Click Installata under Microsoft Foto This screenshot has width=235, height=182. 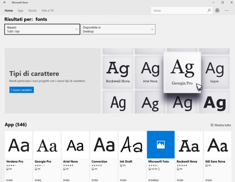153,180
